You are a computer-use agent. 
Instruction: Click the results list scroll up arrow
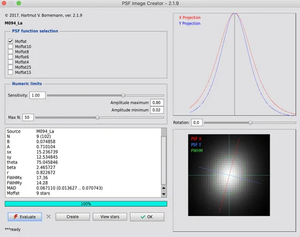pyautogui.click(x=164, y=188)
